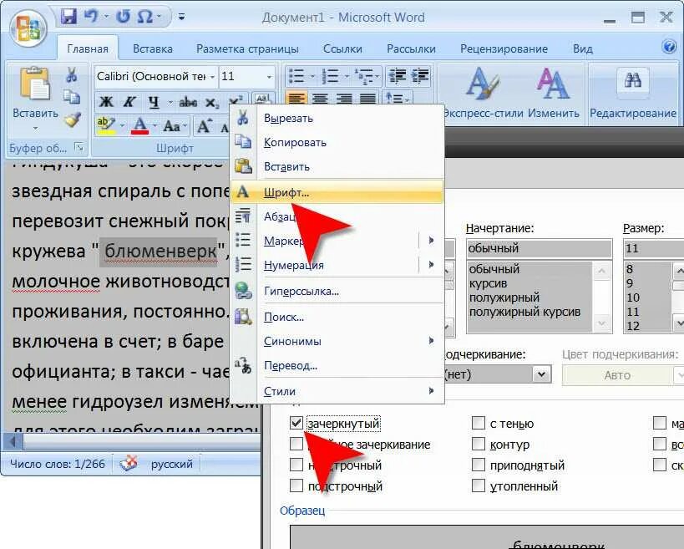Apply the red font color swatch

(139, 126)
